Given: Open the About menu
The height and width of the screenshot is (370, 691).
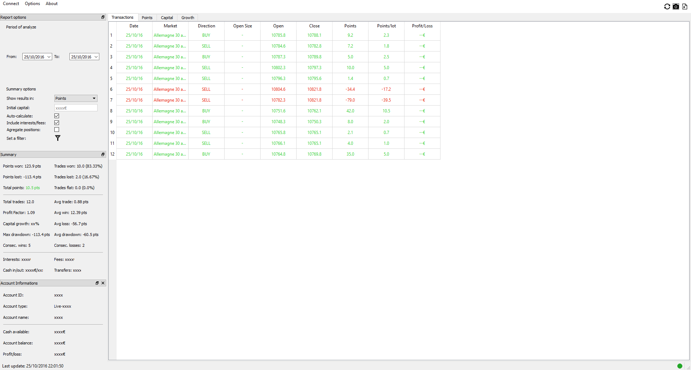Looking at the screenshot, I should click(x=51, y=4).
